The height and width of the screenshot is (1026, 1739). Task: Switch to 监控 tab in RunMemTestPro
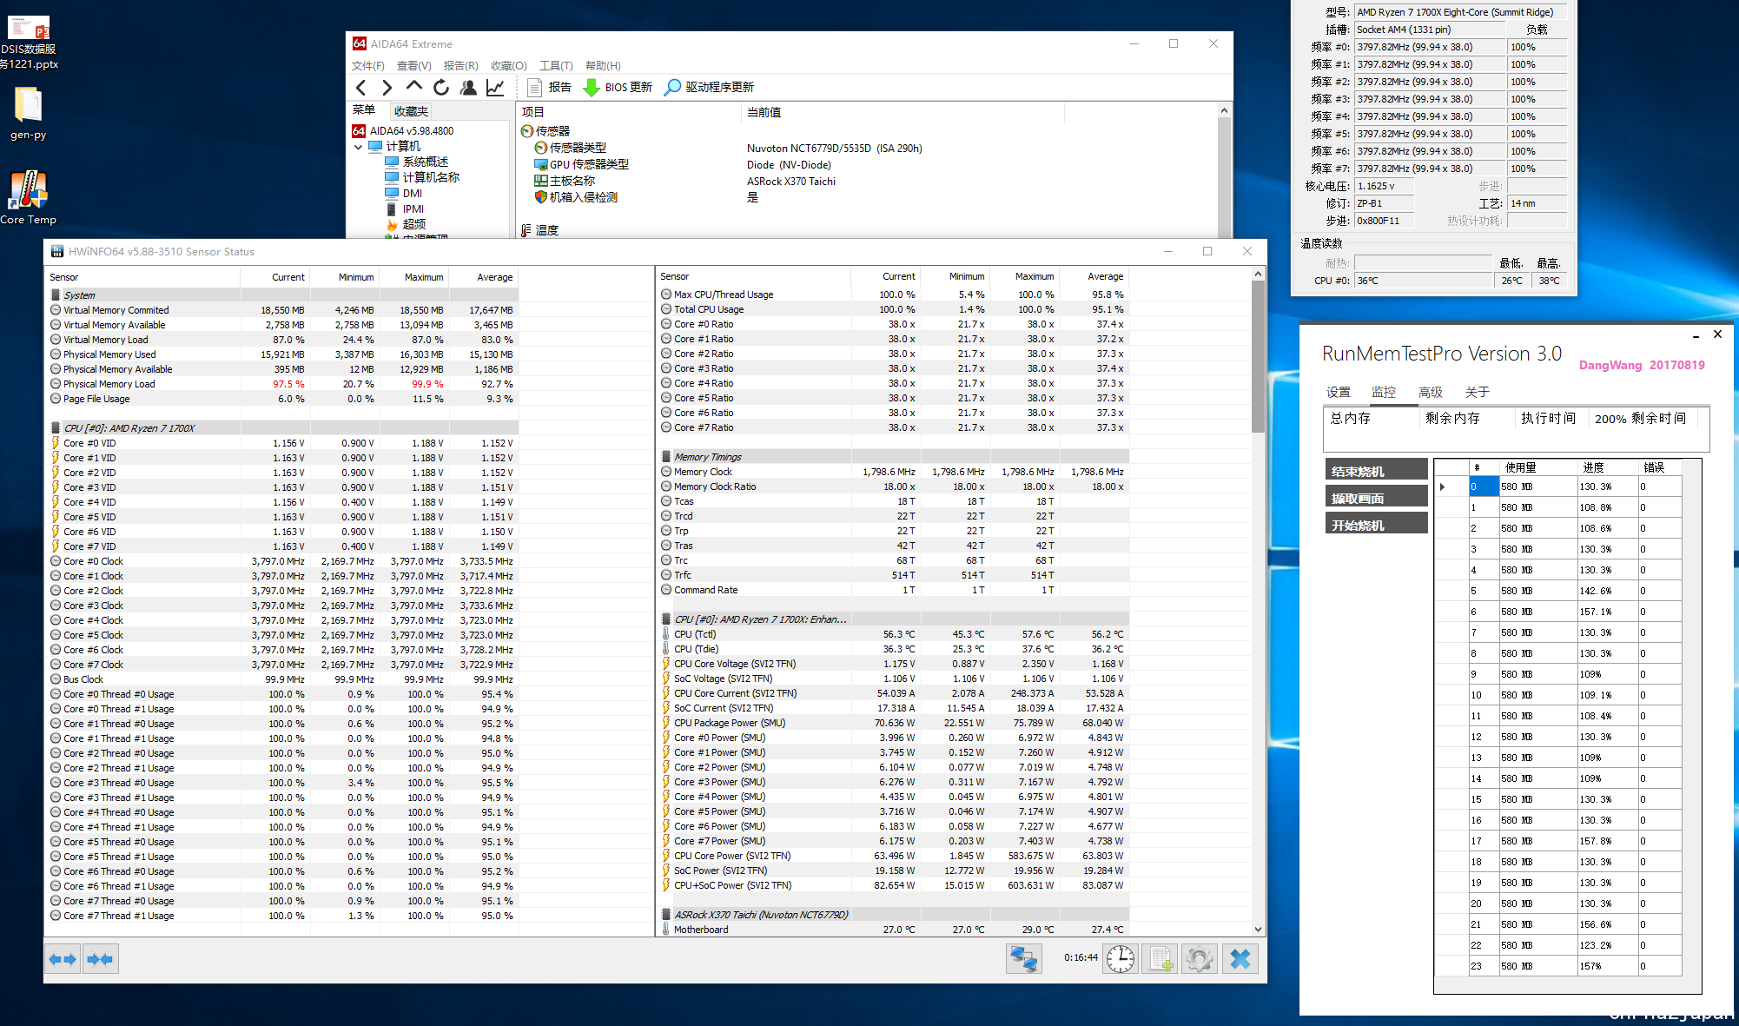(x=1384, y=393)
